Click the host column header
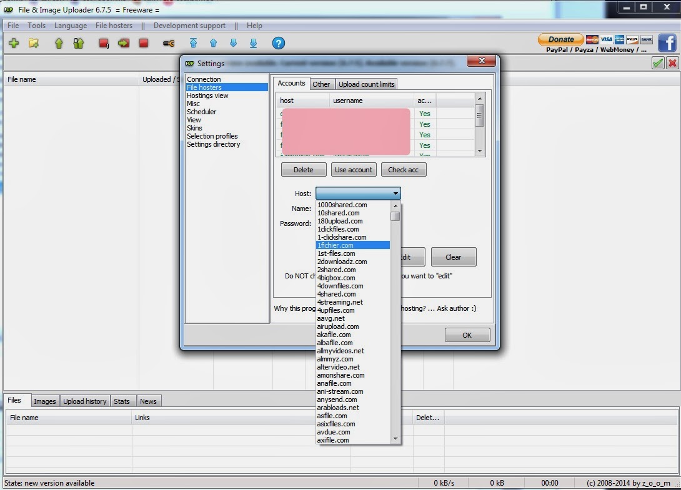 (303, 100)
